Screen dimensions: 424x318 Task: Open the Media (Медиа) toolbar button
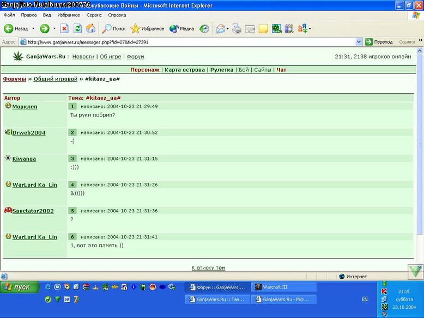click(x=181, y=29)
